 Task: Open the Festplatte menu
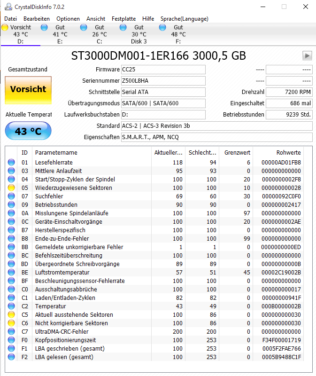(123, 18)
